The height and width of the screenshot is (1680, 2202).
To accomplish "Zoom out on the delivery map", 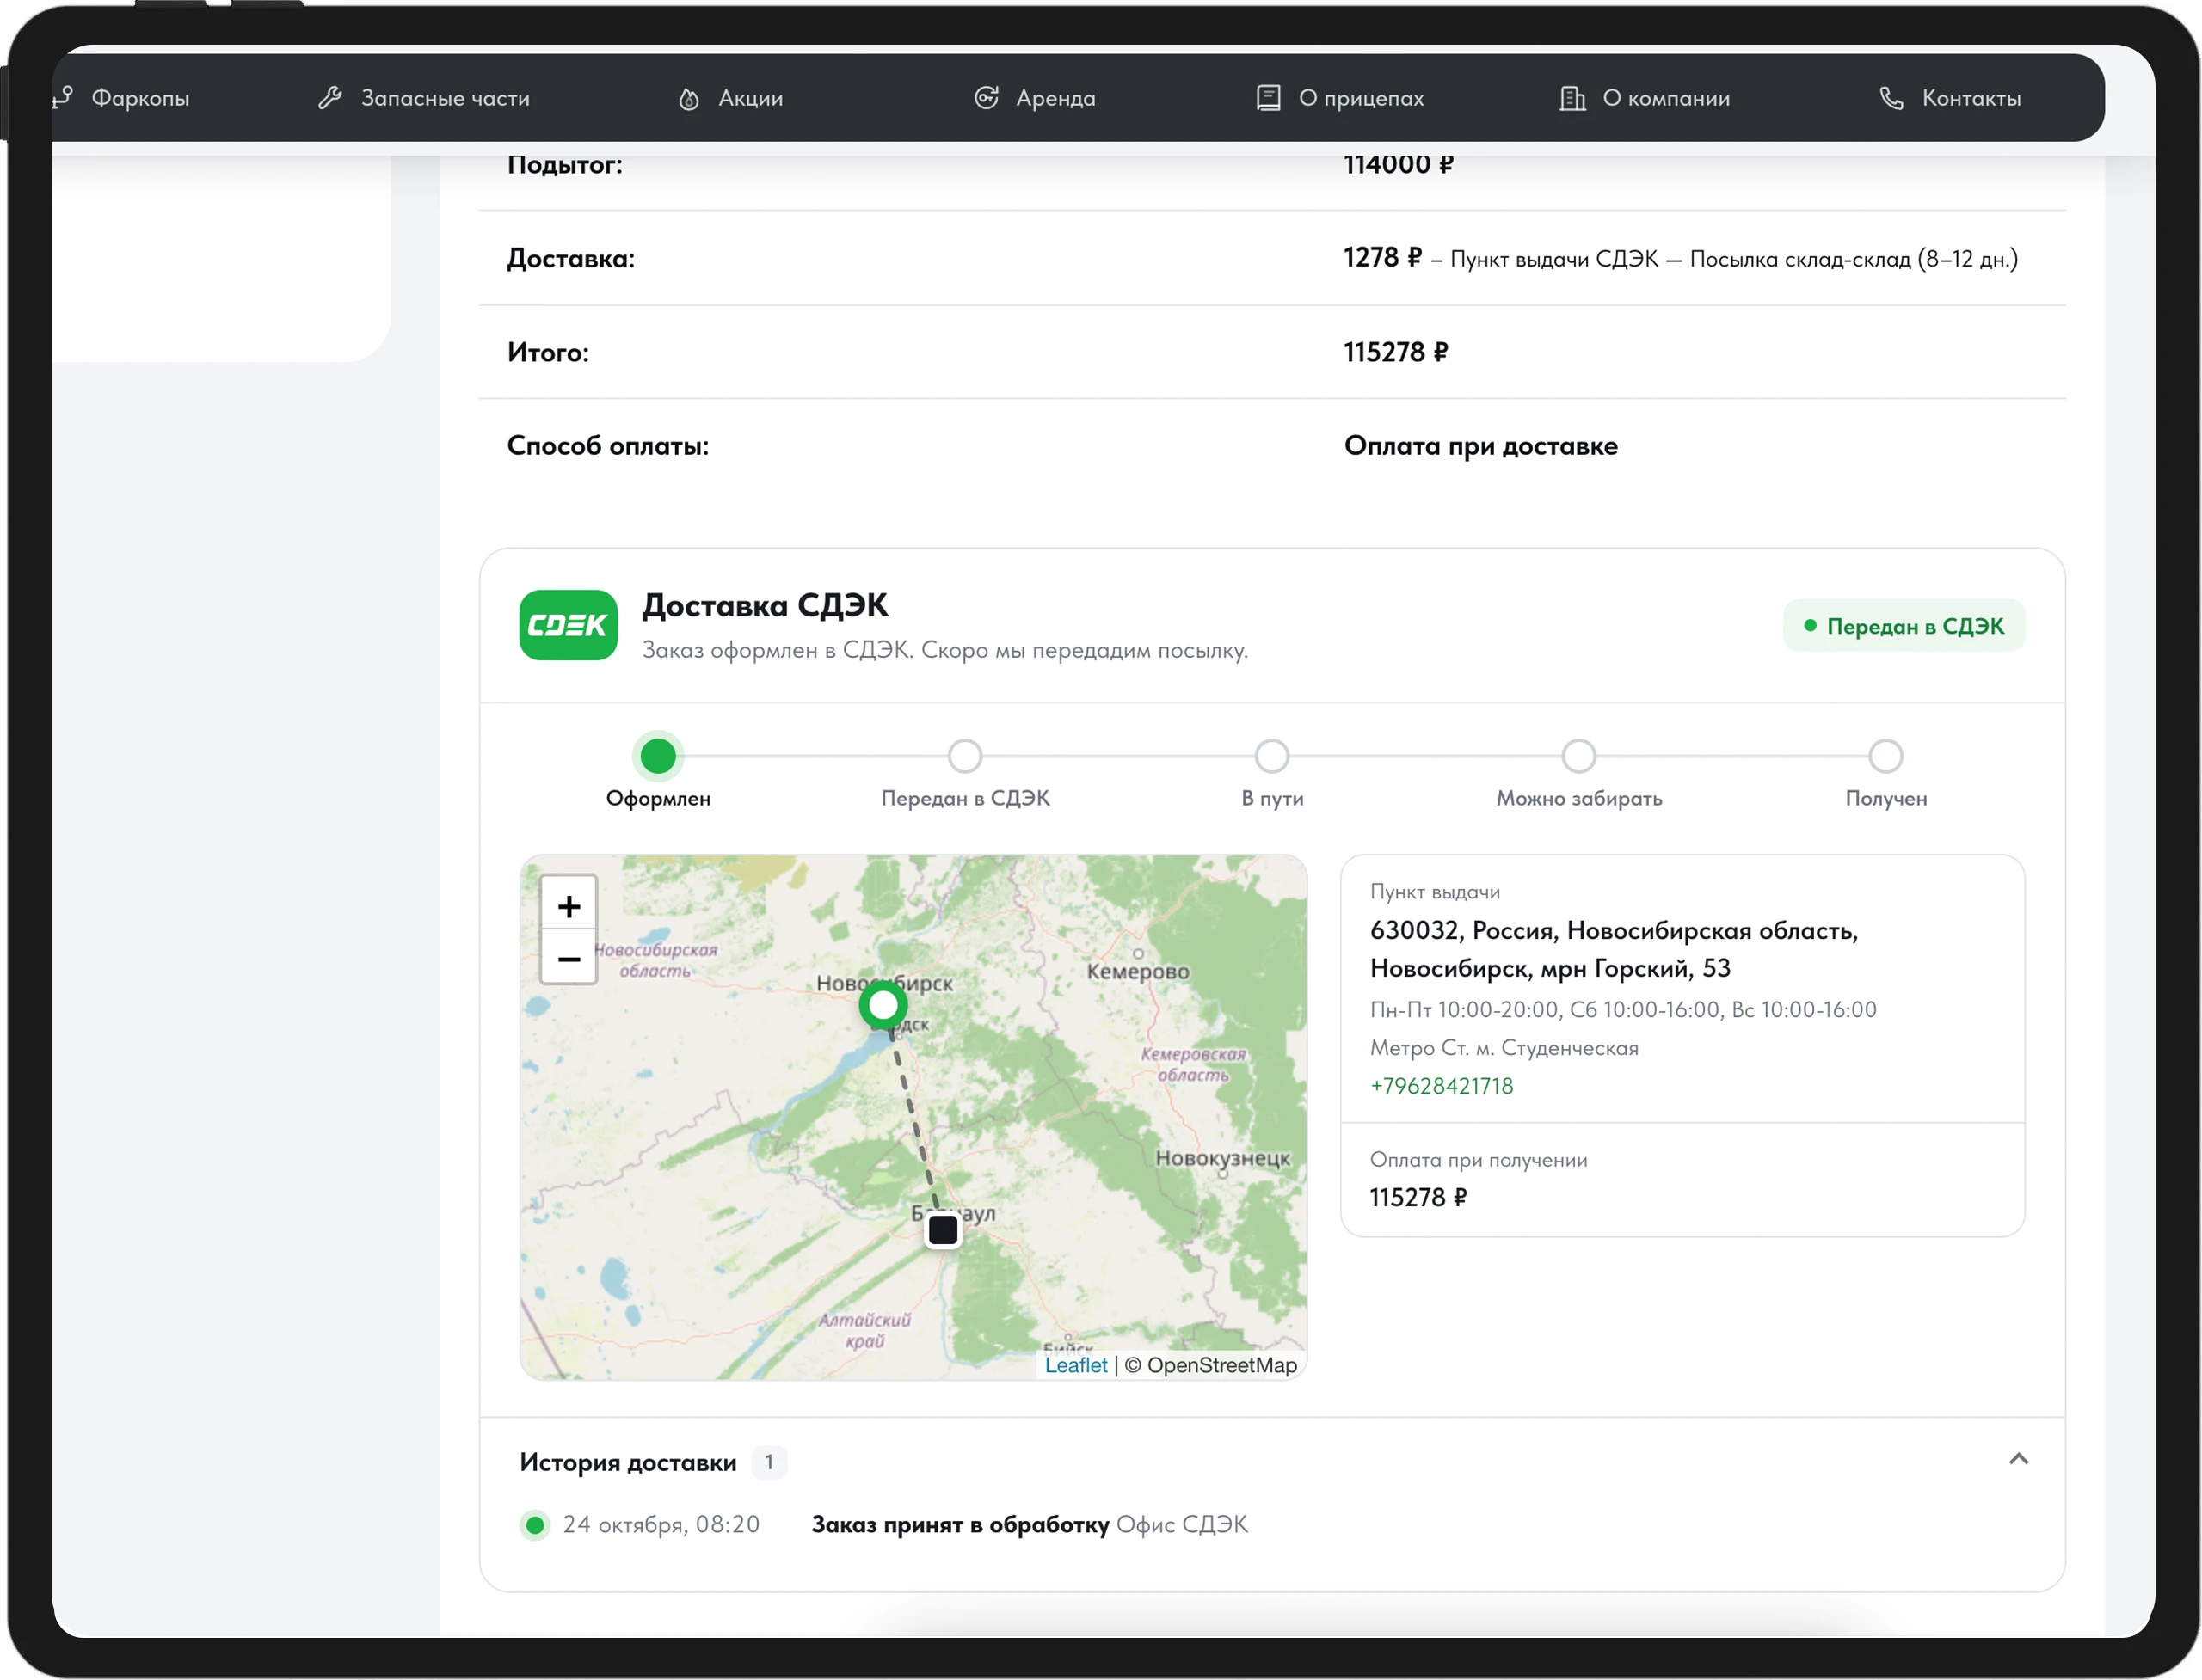I will coord(569,958).
